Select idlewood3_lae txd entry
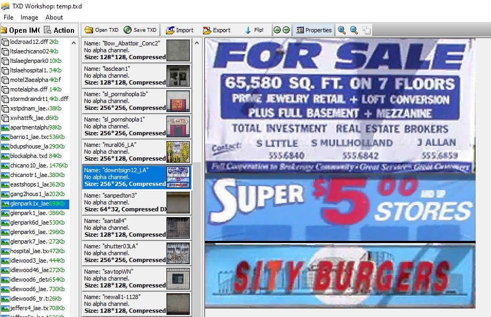Screen dimensions: 491x317 click(x=35, y=260)
